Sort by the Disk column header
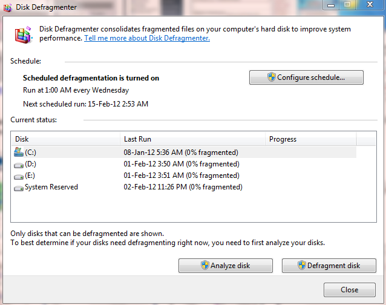 pyautogui.click(x=66, y=139)
